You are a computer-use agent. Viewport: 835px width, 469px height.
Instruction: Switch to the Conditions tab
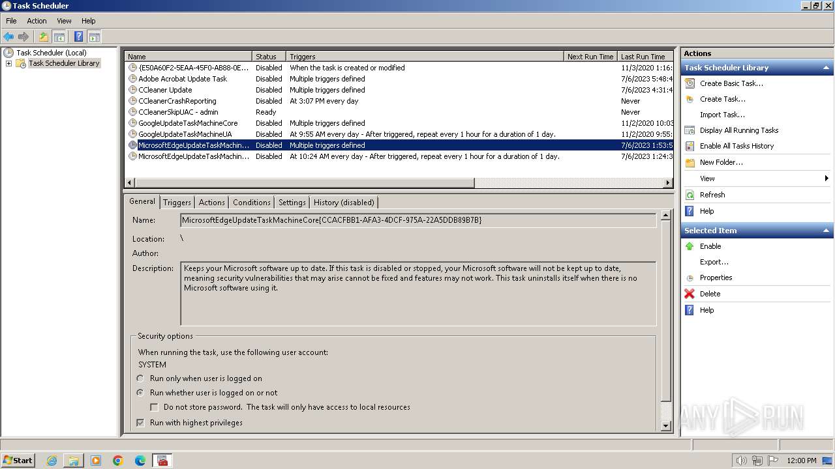pos(251,203)
